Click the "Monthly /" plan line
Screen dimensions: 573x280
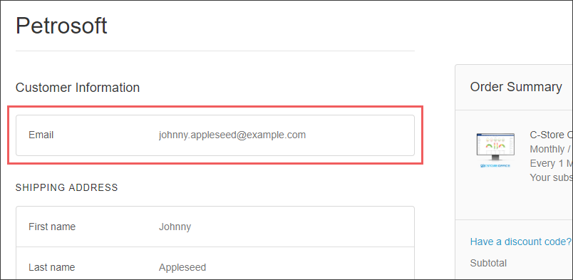pyautogui.click(x=551, y=149)
